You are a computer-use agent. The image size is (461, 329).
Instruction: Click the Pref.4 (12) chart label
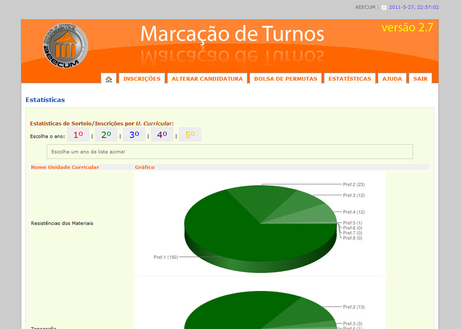point(354,212)
